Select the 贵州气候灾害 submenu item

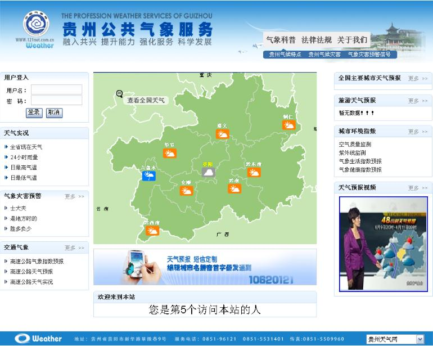click(x=324, y=55)
